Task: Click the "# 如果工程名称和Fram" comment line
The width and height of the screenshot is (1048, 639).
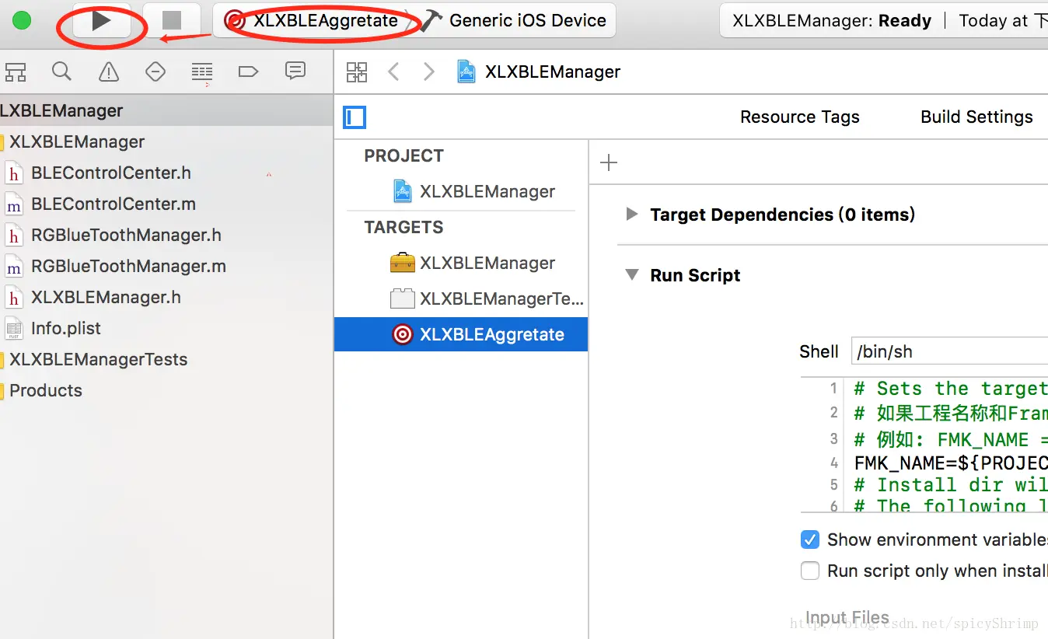Action: coord(950,413)
